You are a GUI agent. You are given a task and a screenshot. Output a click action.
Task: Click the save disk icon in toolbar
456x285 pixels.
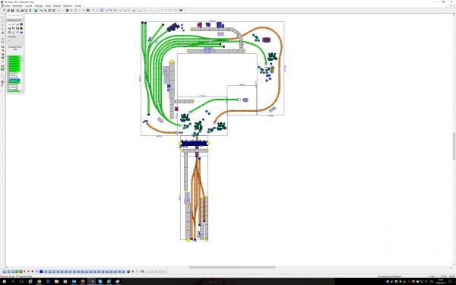[12, 11]
